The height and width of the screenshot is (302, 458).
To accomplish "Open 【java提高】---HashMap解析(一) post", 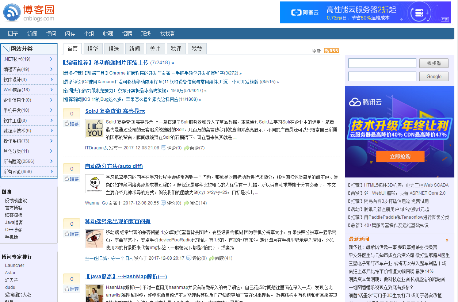I will point(126,276).
